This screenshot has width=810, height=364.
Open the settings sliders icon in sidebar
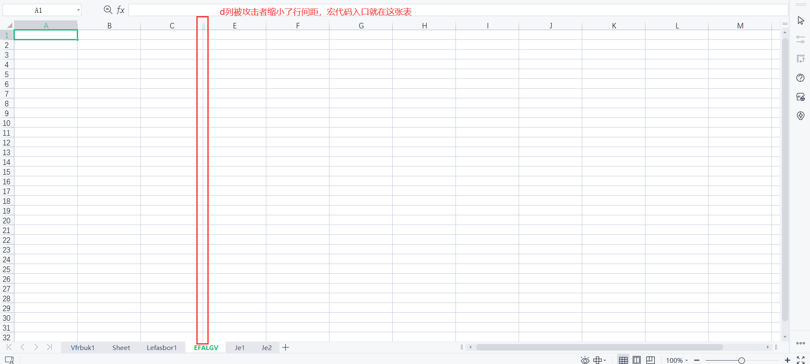point(800,39)
